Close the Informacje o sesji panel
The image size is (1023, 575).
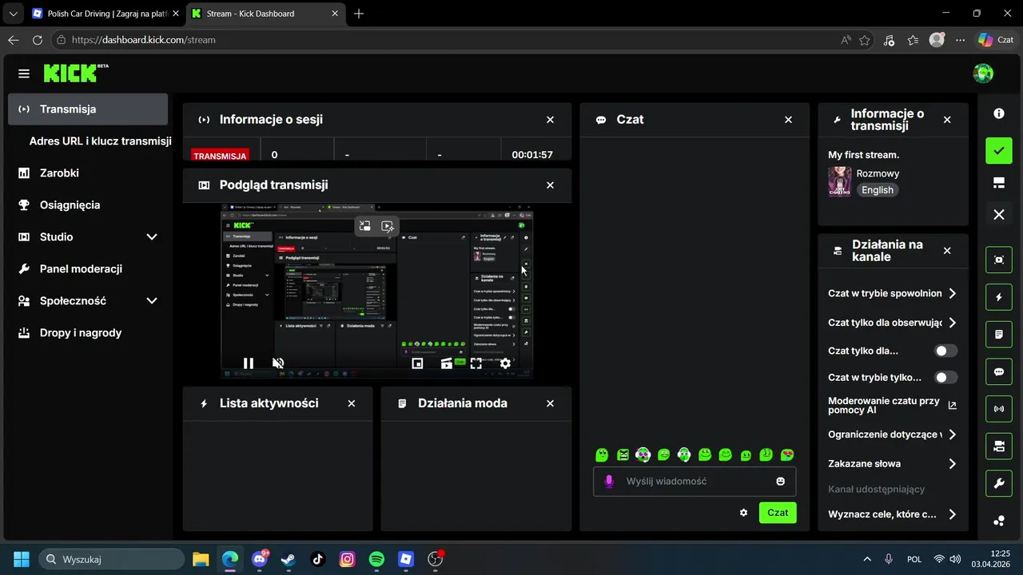tap(550, 120)
